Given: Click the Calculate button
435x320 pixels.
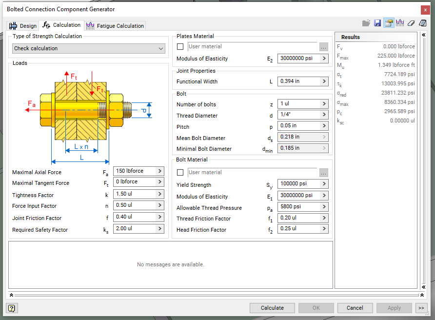Looking at the screenshot, I should pos(272,308).
